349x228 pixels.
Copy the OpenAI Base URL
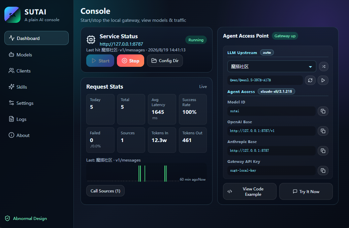(323, 131)
